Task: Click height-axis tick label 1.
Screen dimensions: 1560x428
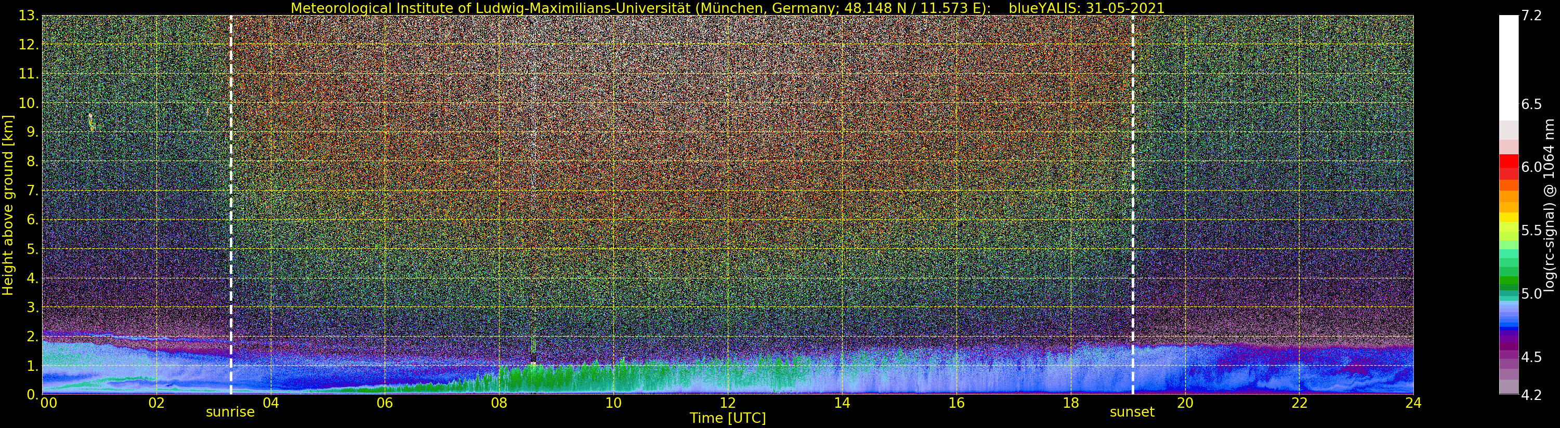Action: point(34,365)
